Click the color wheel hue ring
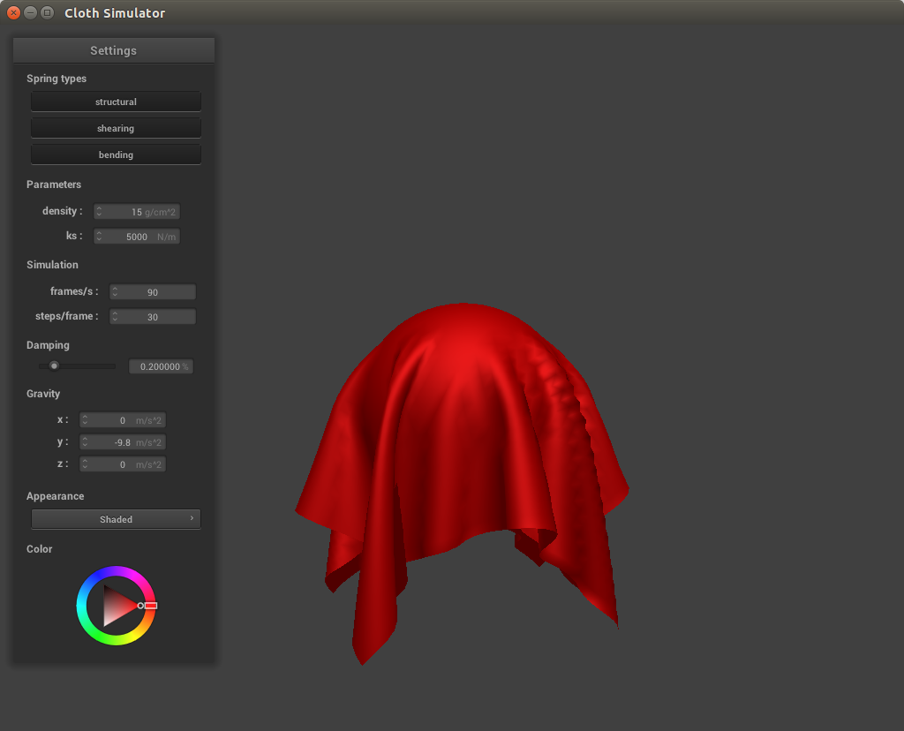This screenshot has width=904, height=731. (x=116, y=572)
